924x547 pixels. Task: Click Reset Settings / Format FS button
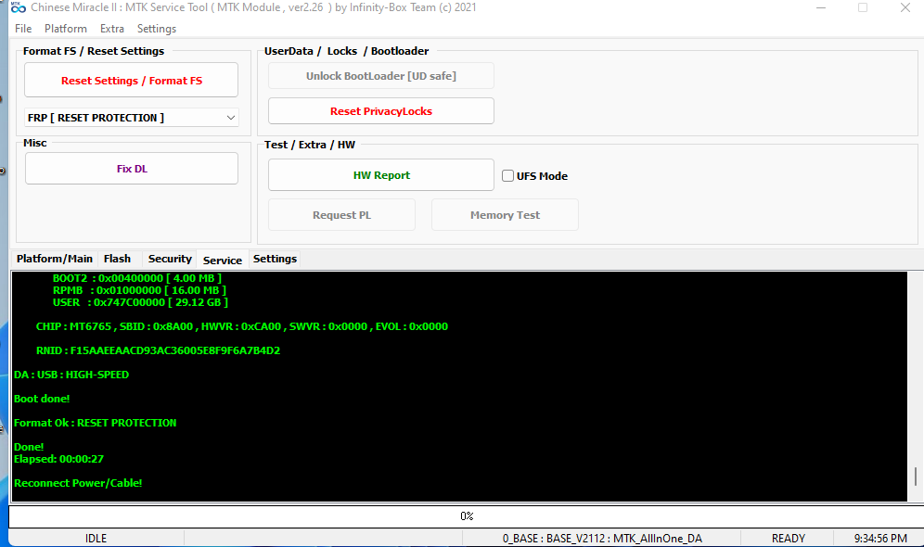[x=132, y=80]
